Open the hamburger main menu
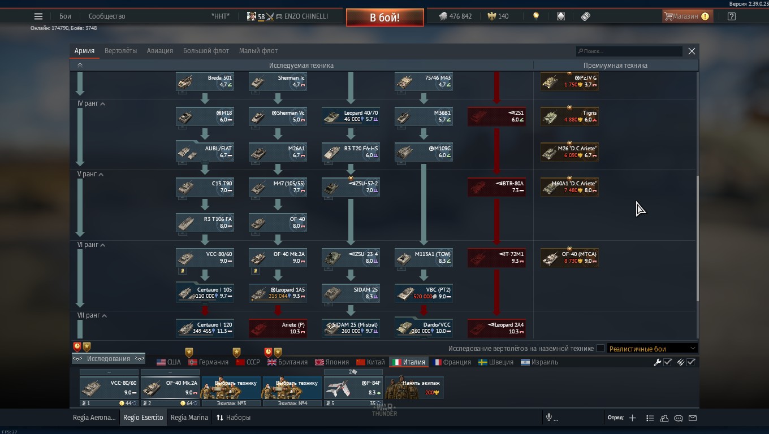The width and height of the screenshot is (769, 434). 38,16
